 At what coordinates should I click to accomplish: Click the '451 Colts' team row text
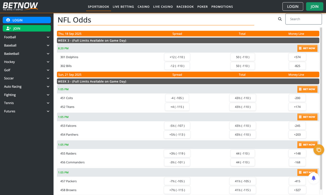tap(67, 98)
